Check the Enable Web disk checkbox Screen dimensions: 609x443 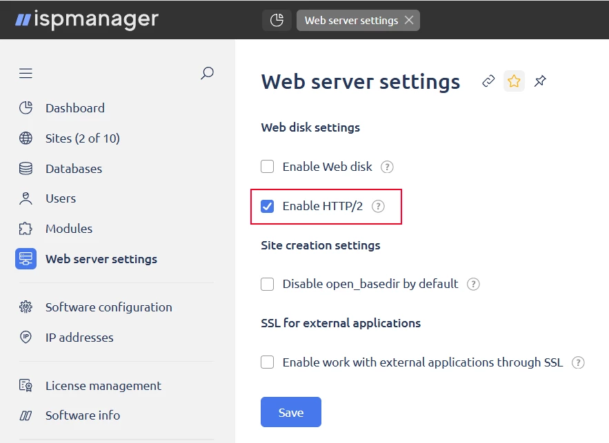coord(268,167)
